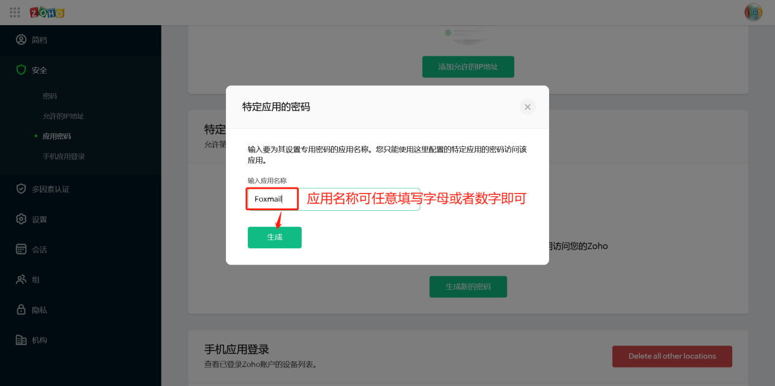Open 密码 submenu item
Screen dimensions: 775x386
(x=50, y=96)
